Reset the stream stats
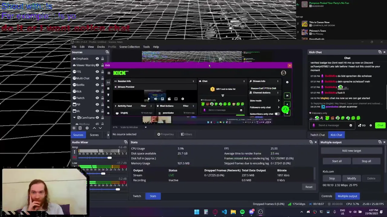 [x=309, y=187]
